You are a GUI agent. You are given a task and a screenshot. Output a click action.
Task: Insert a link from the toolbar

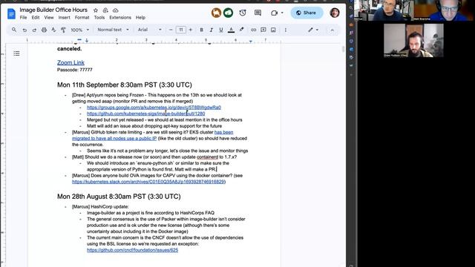(254, 30)
